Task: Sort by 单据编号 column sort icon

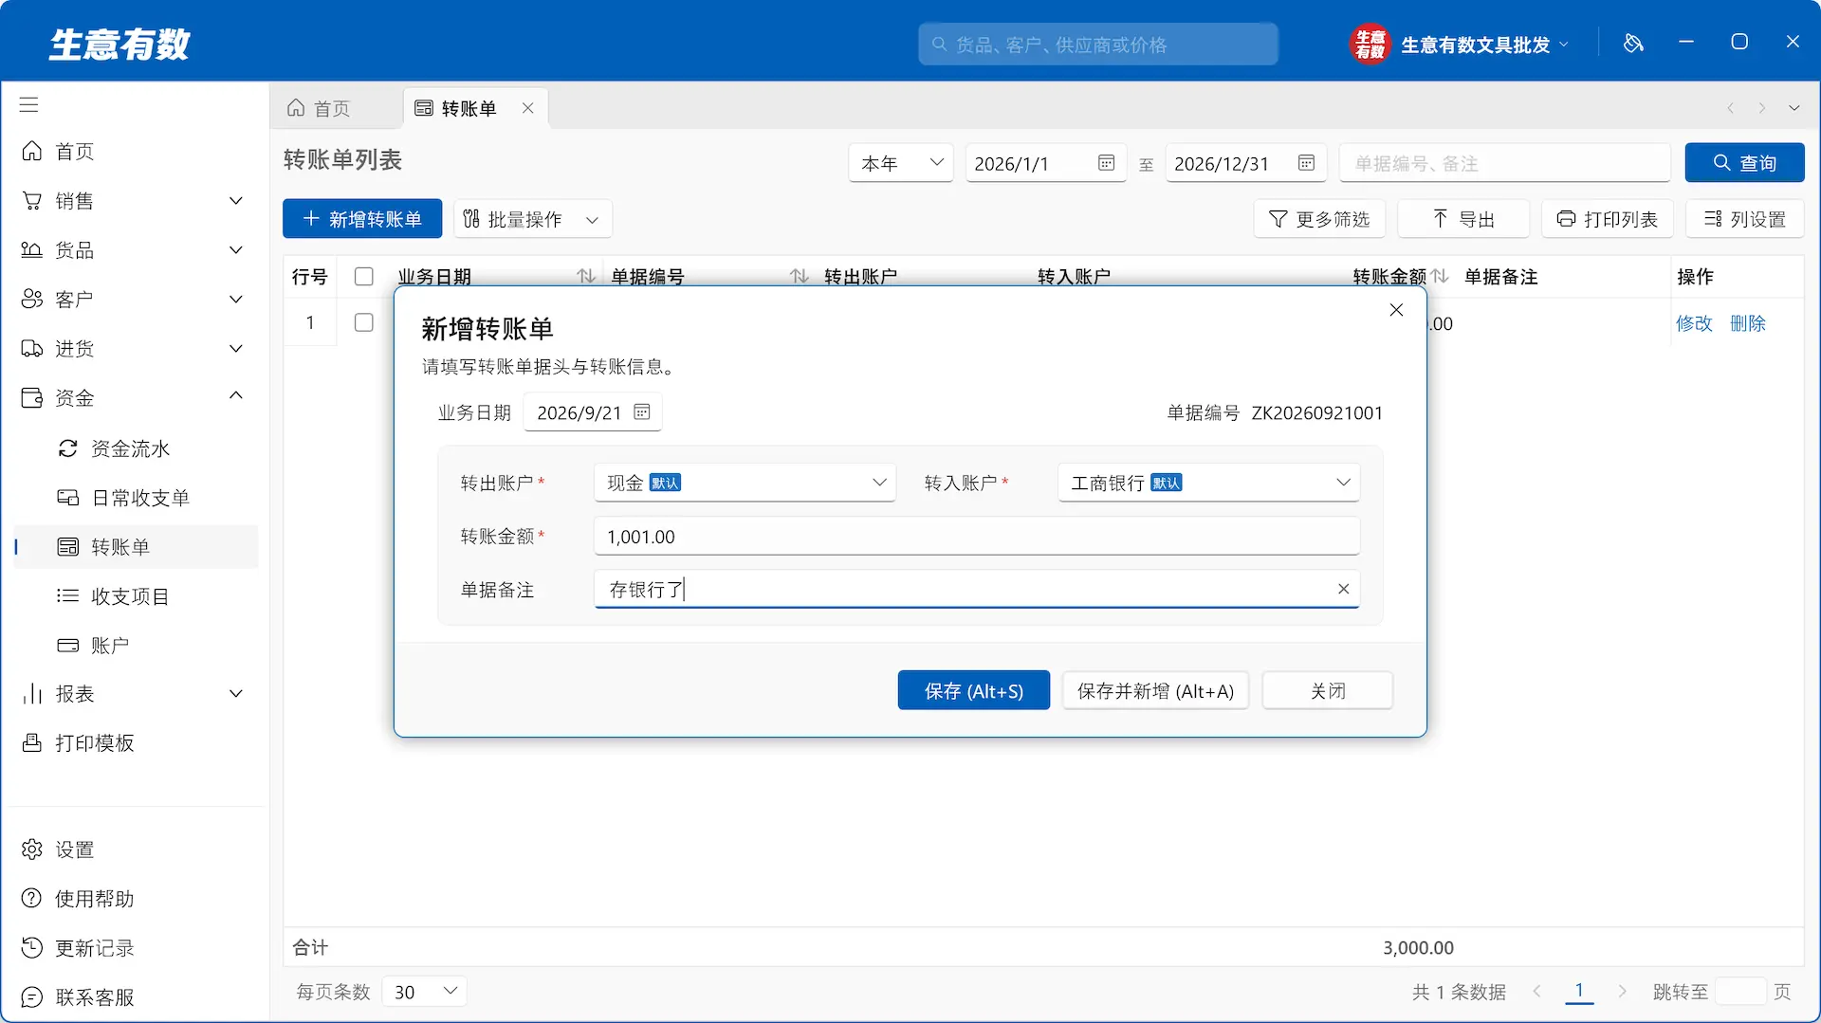Action: point(800,276)
